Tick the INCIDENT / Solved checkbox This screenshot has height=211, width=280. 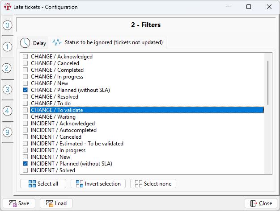pos(25,170)
